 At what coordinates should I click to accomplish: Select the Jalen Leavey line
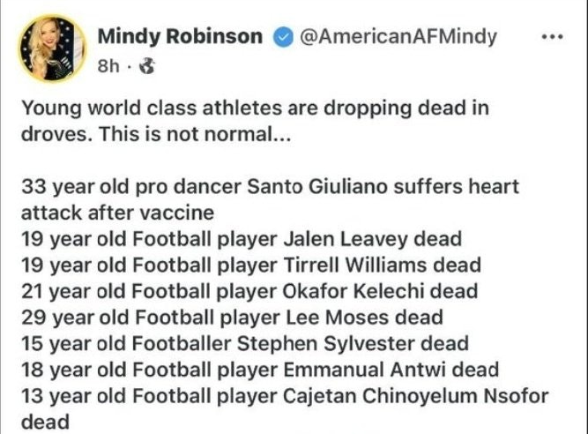[242, 239]
